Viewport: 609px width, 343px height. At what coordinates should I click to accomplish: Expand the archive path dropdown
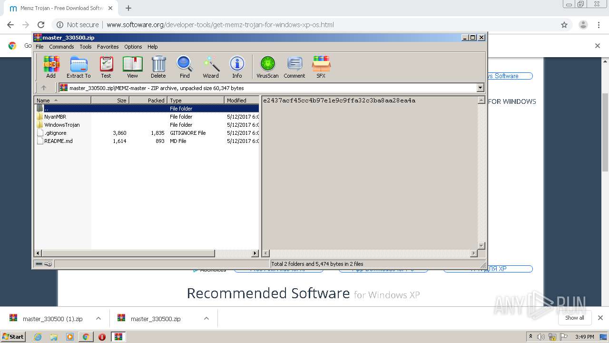pos(480,88)
